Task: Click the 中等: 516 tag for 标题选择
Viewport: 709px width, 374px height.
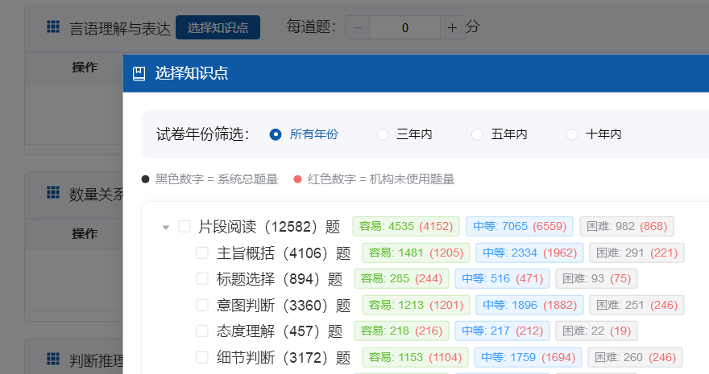Action: click(x=503, y=278)
